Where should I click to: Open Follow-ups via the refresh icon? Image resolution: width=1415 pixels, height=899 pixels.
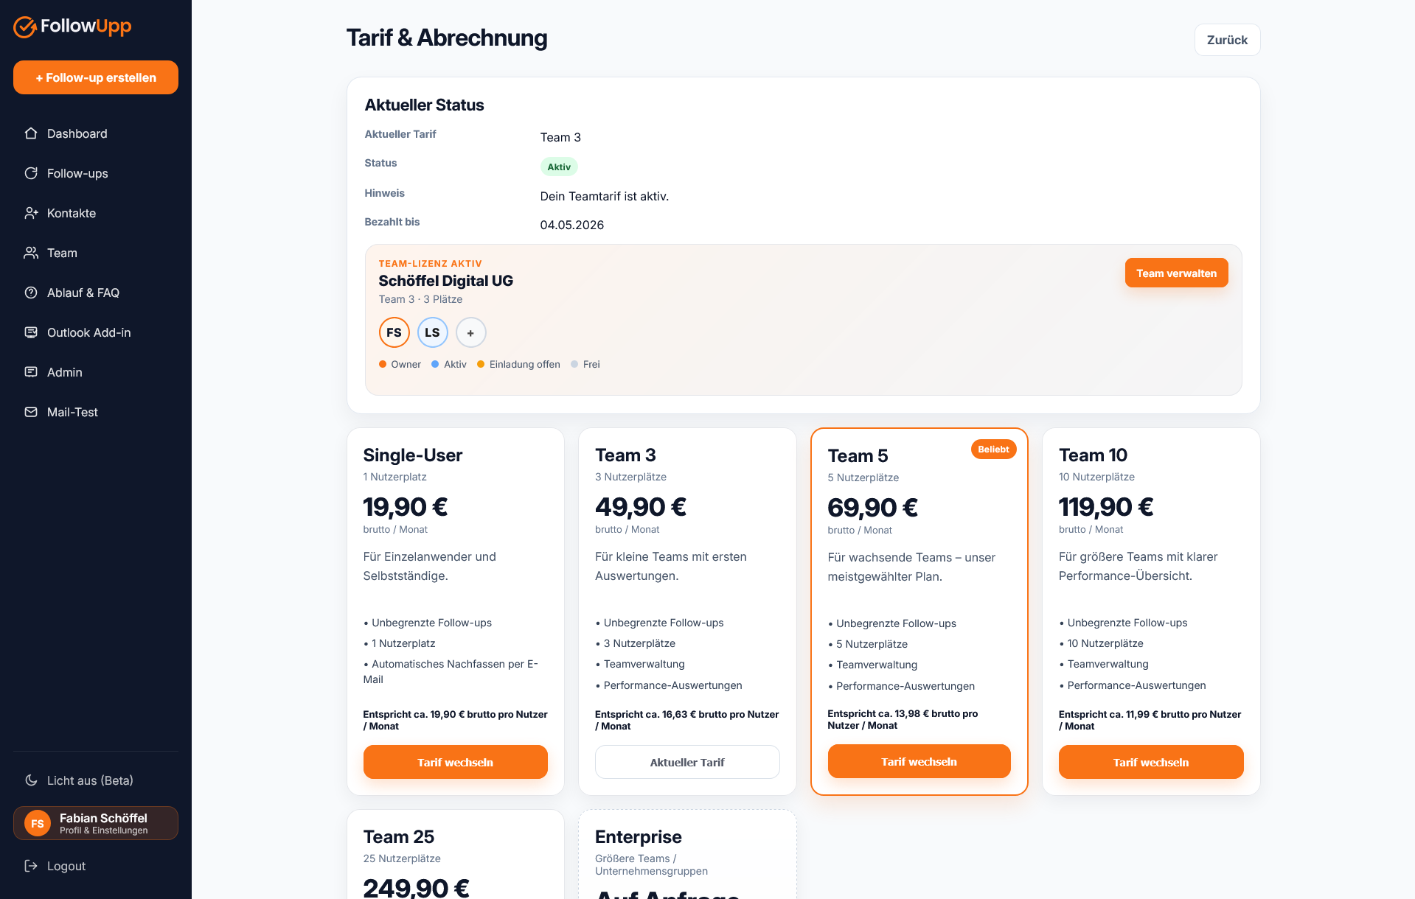pos(31,173)
